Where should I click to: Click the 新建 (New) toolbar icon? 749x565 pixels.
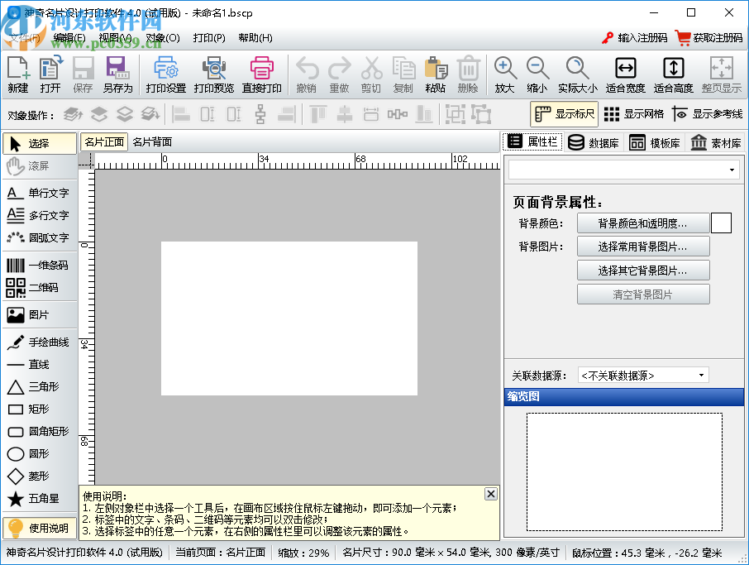click(x=18, y=74)
